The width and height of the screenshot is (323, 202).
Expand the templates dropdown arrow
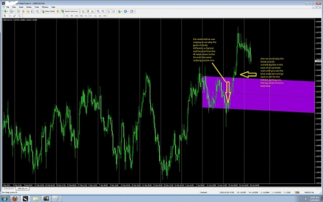(134, 11)
